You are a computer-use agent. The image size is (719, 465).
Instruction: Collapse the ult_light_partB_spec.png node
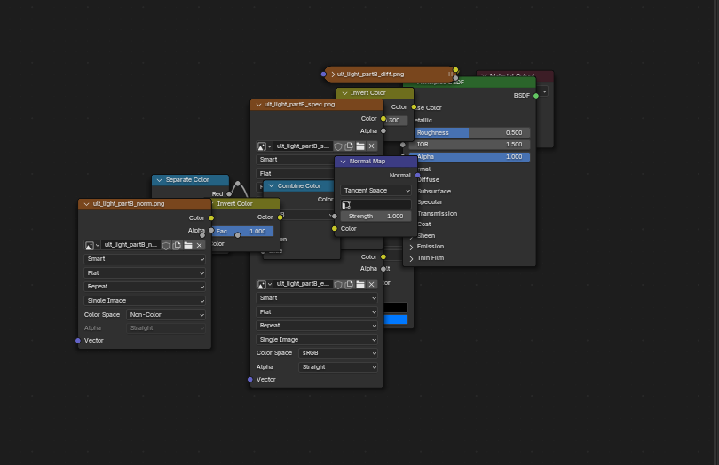coord(258,105)
